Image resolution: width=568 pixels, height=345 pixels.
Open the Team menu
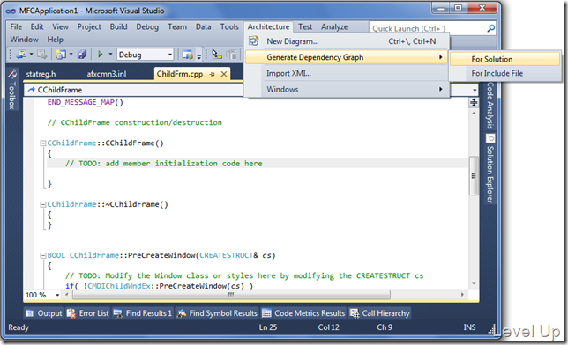click(x=177, y=26)
